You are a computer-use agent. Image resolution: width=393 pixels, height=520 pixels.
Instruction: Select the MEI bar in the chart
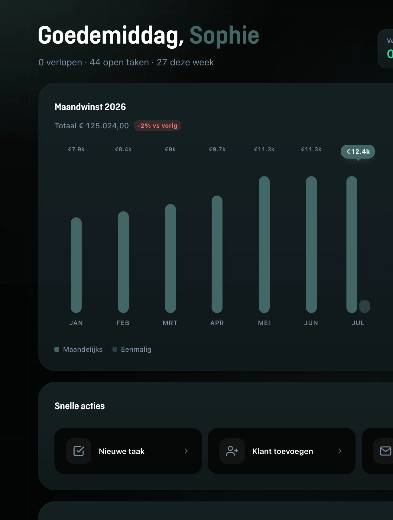tap(264, 245)
